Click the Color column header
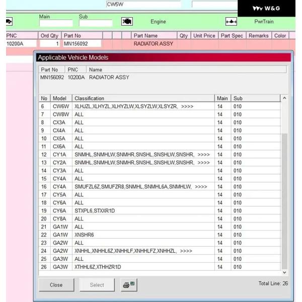The width and height of the screenshot is (302, 302). pos(280,36)
